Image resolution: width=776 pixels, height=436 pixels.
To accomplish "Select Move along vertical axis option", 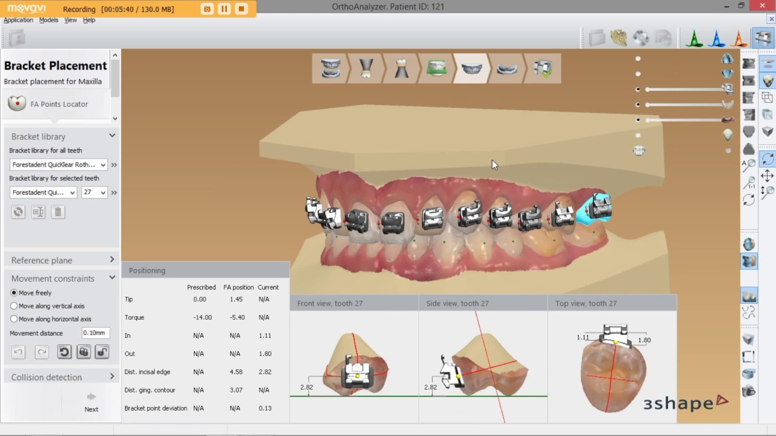I will point(14,306).
